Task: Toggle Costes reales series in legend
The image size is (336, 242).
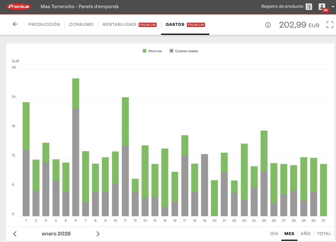Action: (x=184, y=51)
